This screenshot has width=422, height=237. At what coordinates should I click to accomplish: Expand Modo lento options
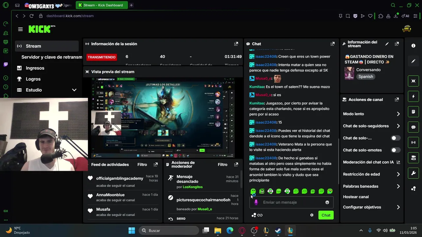[398, 114]
